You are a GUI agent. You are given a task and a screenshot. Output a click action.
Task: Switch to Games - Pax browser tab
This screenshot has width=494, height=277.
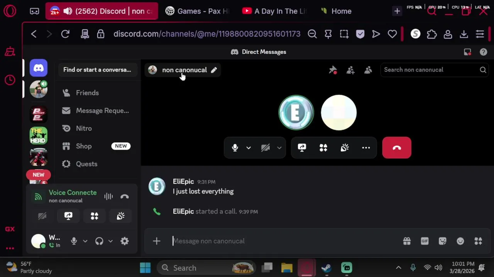tap(198, 11)
